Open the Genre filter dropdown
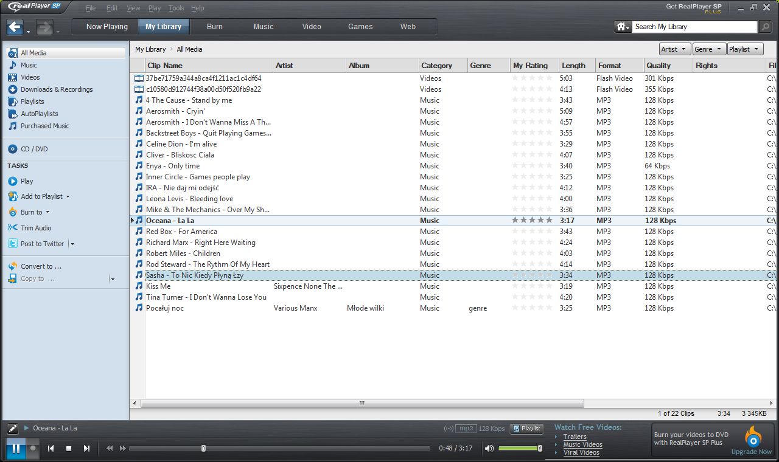 click(x=709, y=49)
